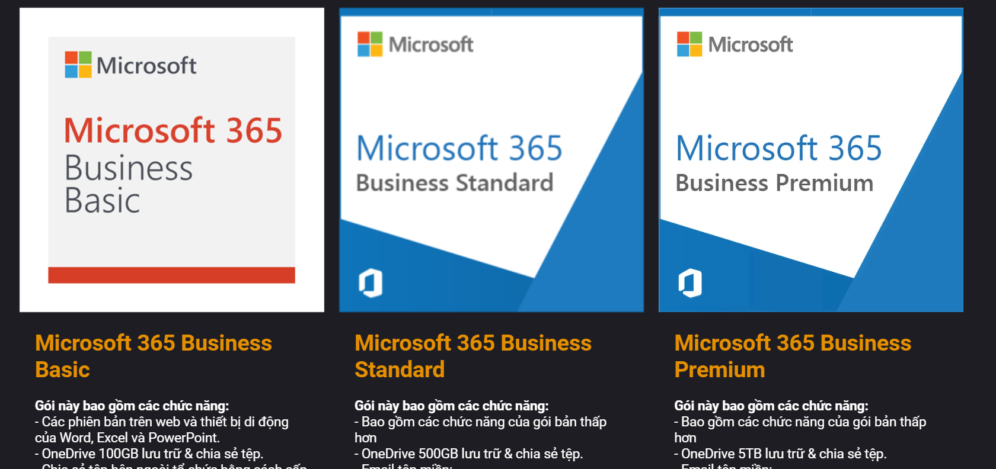Screen dimensions: 996x469
Task: Click the Microsoft logo in the Business Premium image
Action: [735, 44]
